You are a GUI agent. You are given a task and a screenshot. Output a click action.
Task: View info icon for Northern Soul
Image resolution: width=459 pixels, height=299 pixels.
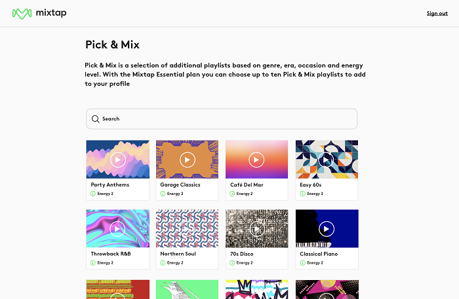163,263
